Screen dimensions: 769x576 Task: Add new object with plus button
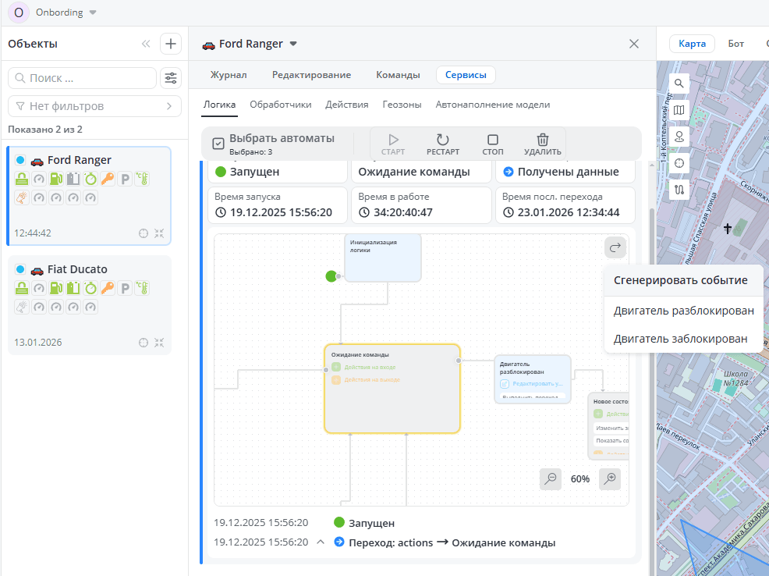[x=171, y=44]
